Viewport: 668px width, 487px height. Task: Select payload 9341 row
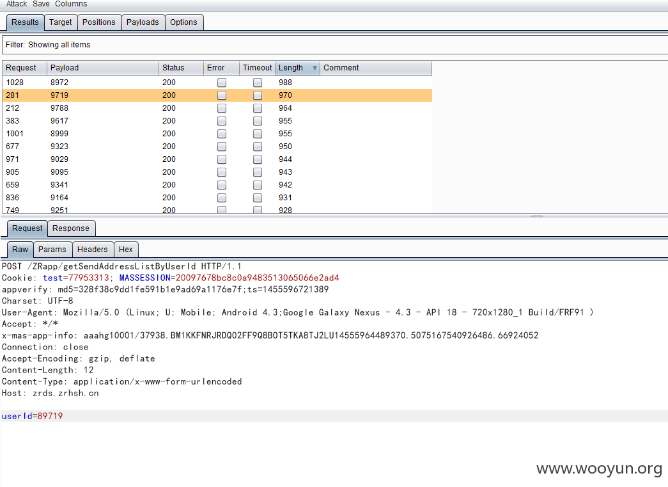(217, 185)
